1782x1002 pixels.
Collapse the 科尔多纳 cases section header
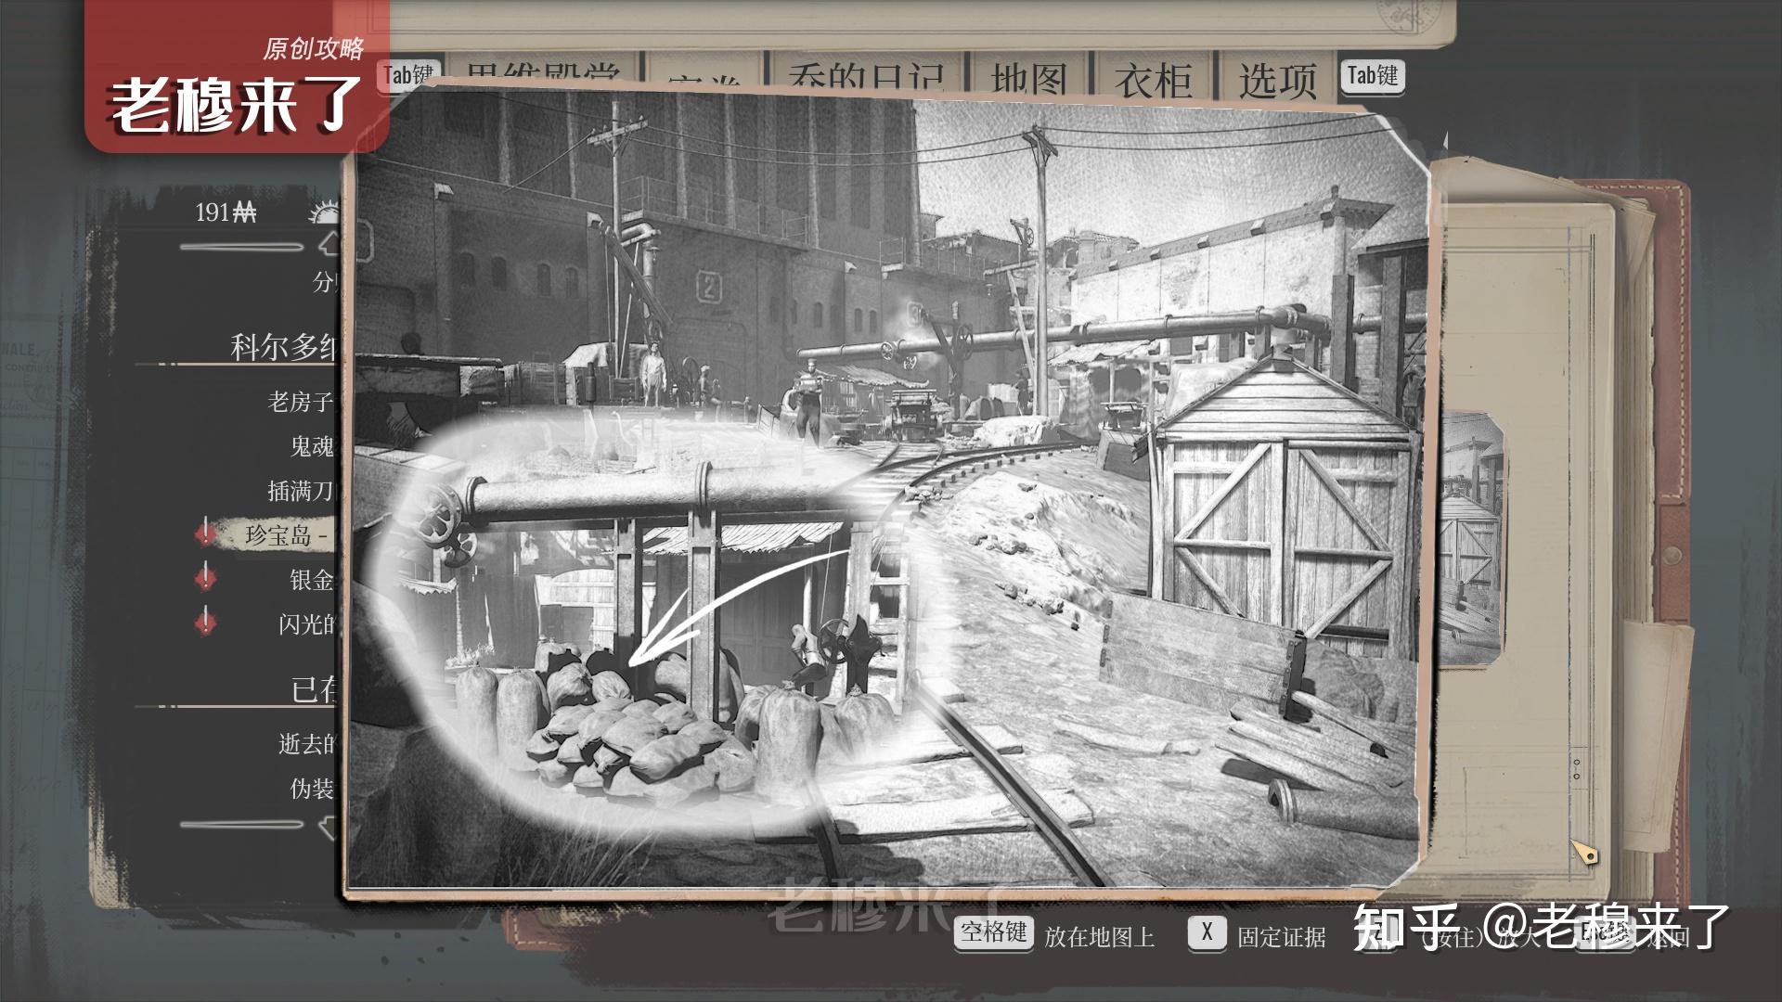[283, 347]
